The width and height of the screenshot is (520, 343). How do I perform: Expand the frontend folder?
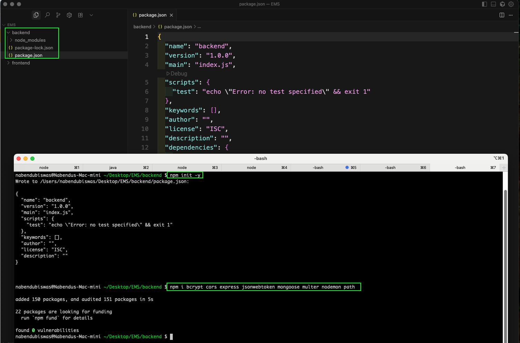[9, 63]
